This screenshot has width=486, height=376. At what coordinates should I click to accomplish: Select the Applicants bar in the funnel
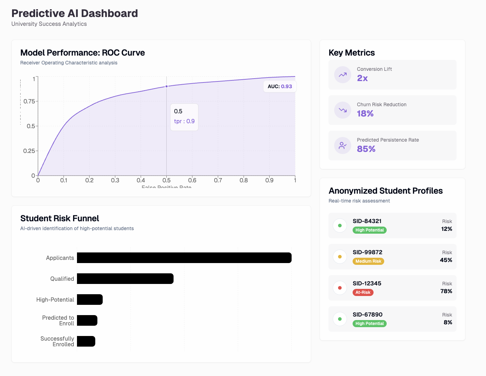(x=184, y=258)
